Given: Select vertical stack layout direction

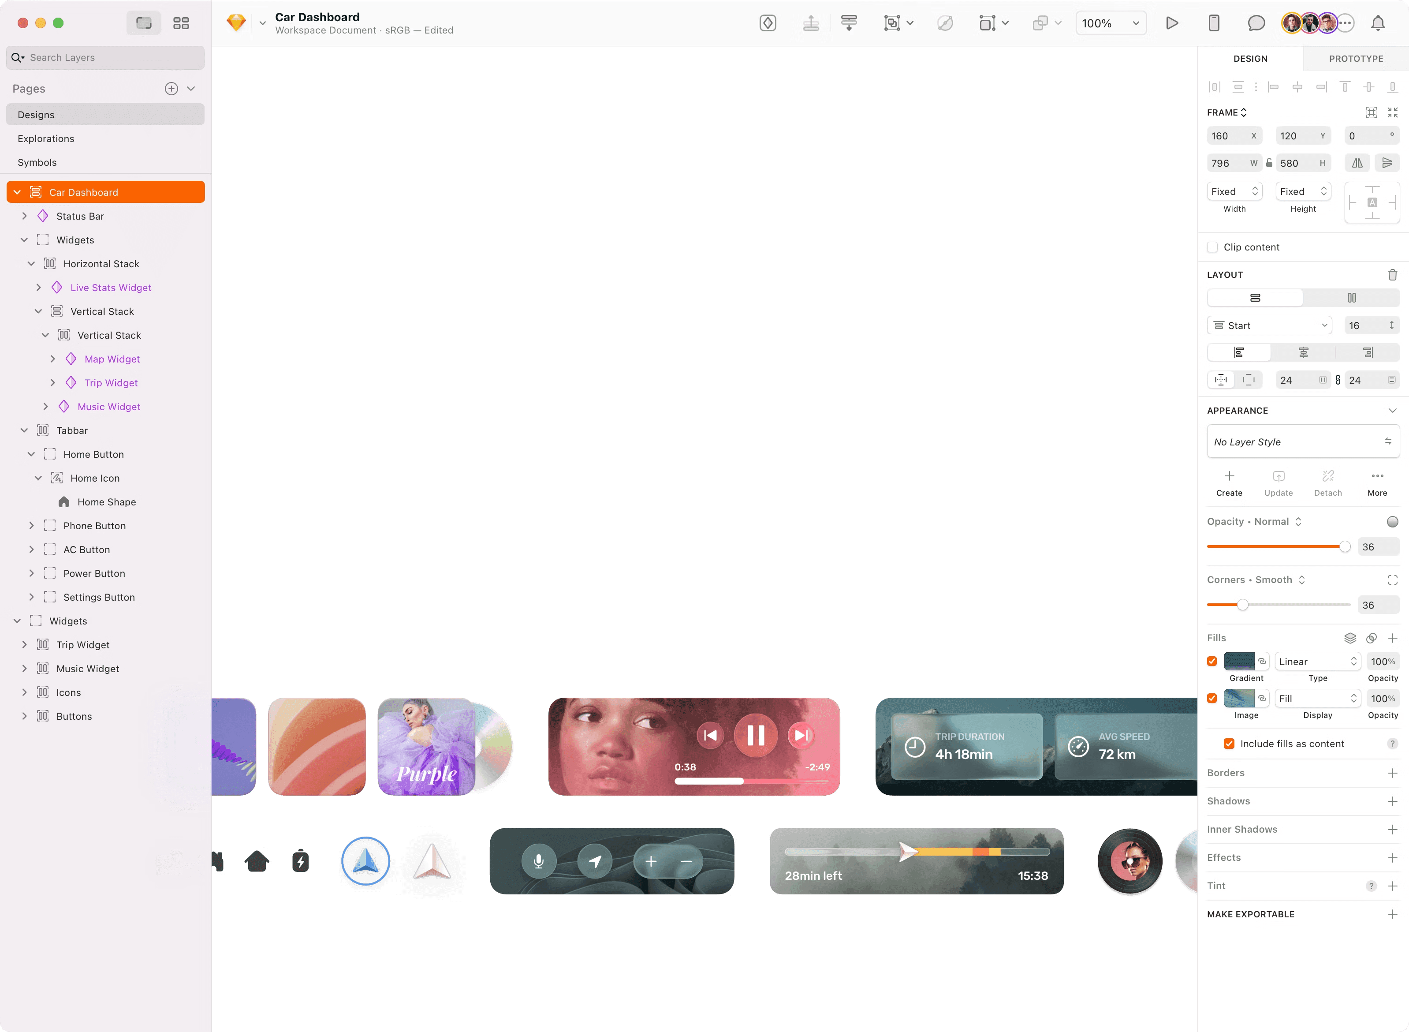Looking at the screenshot, I should [x=1255, y=298].
